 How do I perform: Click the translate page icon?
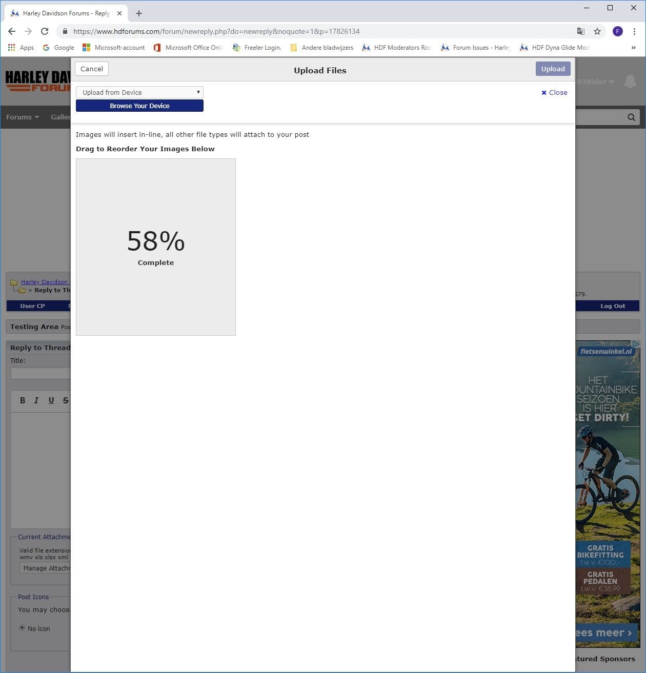coord(581,31)
